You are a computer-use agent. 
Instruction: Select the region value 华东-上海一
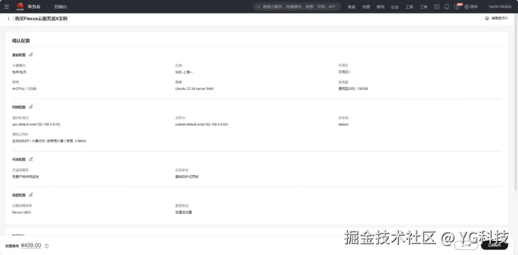(184, 72)
